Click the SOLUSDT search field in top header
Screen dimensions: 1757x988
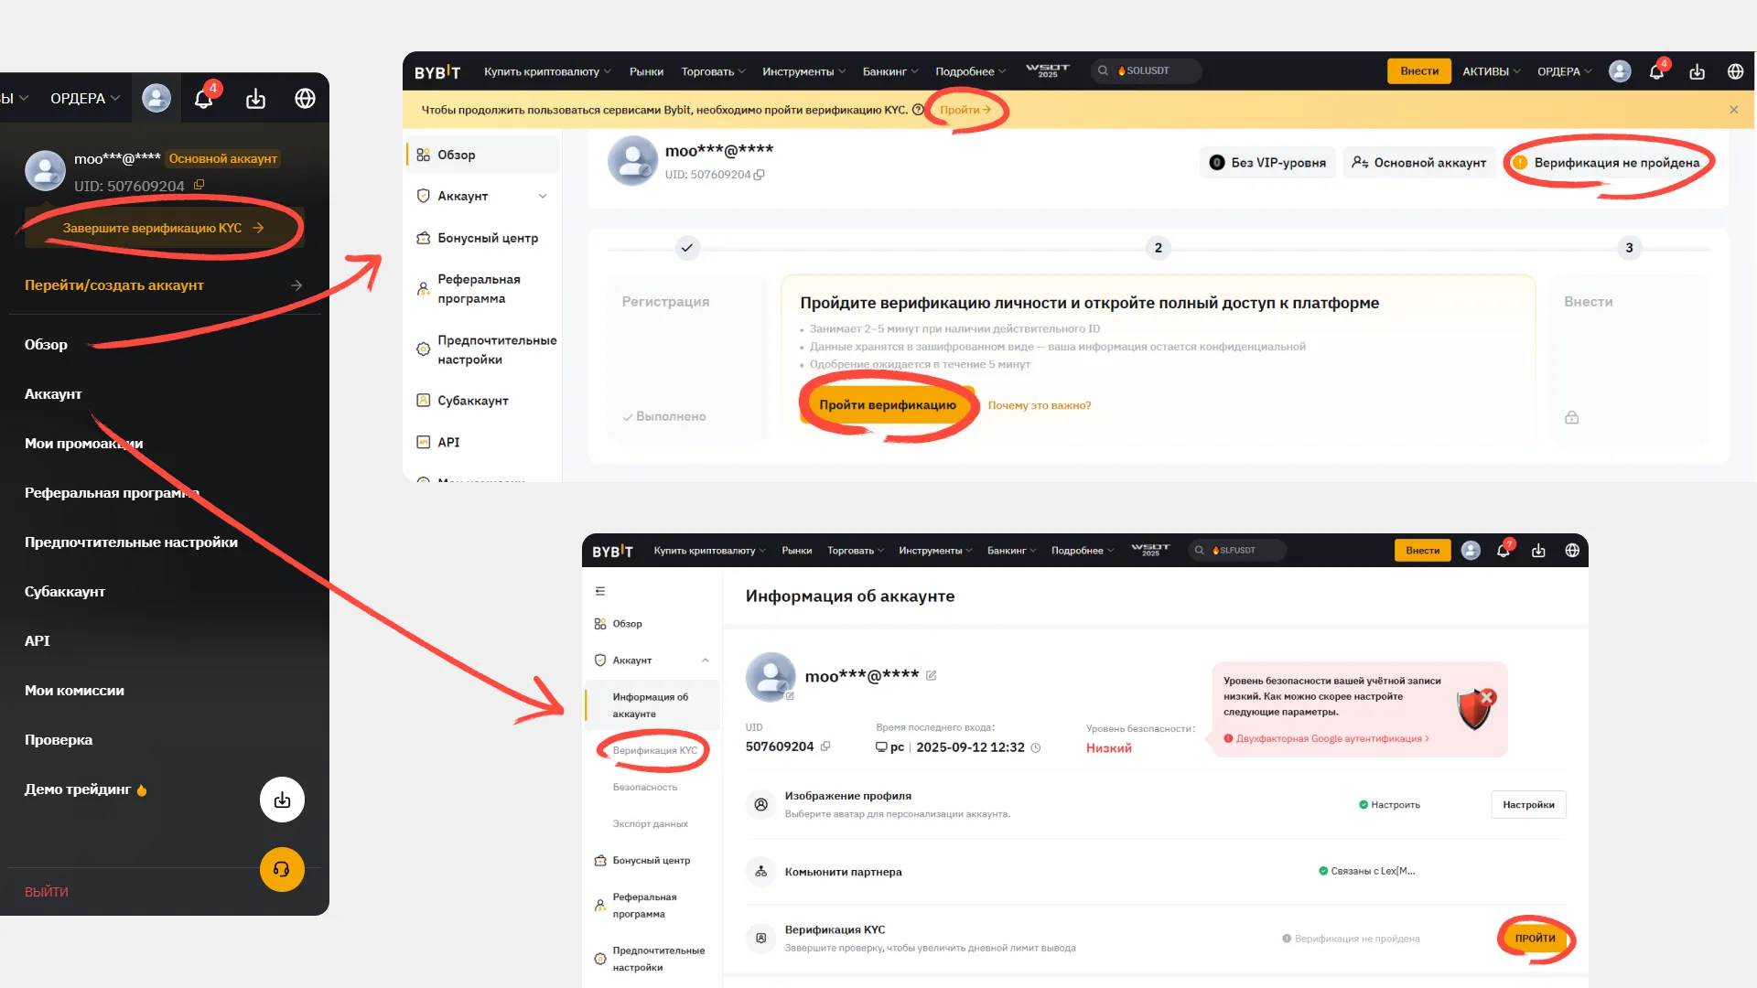(x=1147, y=70)
